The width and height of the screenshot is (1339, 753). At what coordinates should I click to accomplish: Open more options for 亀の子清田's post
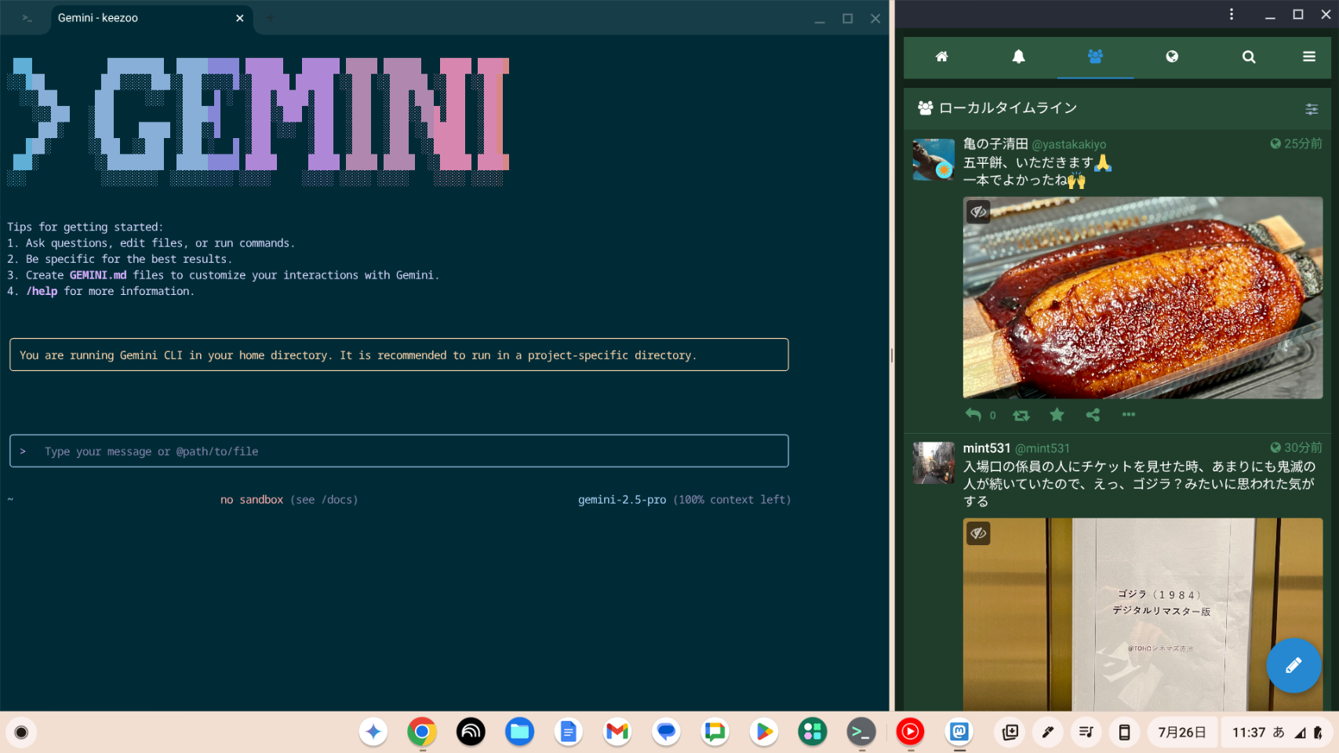(x=1129, y=414)
